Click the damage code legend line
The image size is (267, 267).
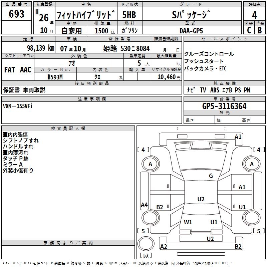pyautogui.click(x=117, y=263)
